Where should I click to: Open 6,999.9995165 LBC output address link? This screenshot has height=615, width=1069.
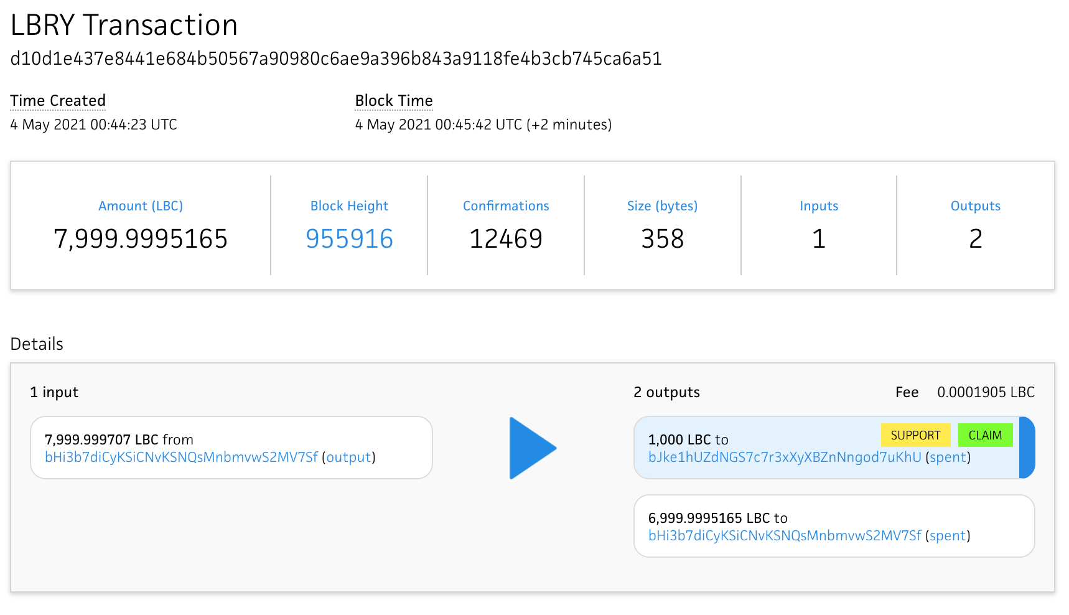pyautogui.click(x=785, y=536)
